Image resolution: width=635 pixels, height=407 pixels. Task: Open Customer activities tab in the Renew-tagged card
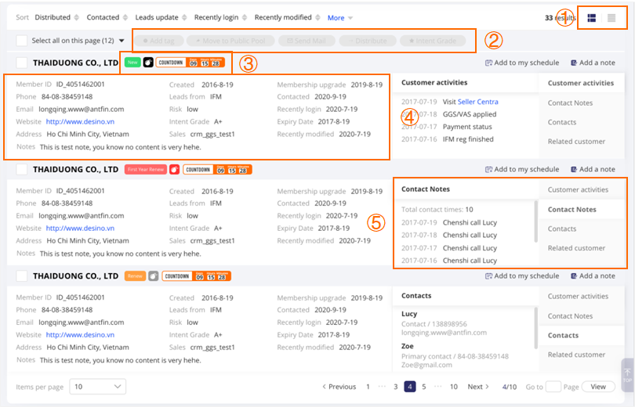[578, 297]
